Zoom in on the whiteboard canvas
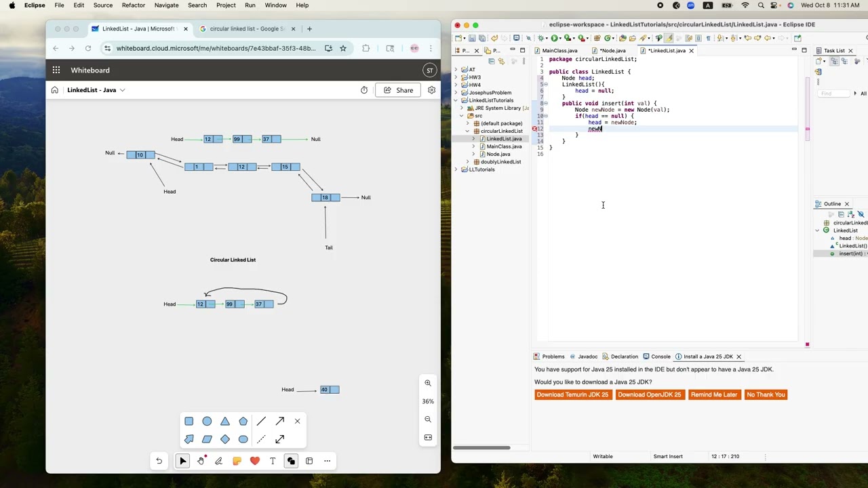Viewport: 868px width, 488px height. (x=428, y=383)
